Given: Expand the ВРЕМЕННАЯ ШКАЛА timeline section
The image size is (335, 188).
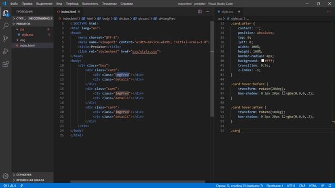Looking at the screenshot, I should point(32,180).
